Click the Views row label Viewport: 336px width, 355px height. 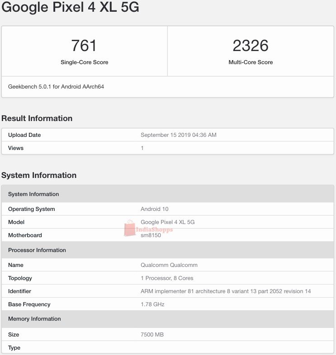point(16,148)
